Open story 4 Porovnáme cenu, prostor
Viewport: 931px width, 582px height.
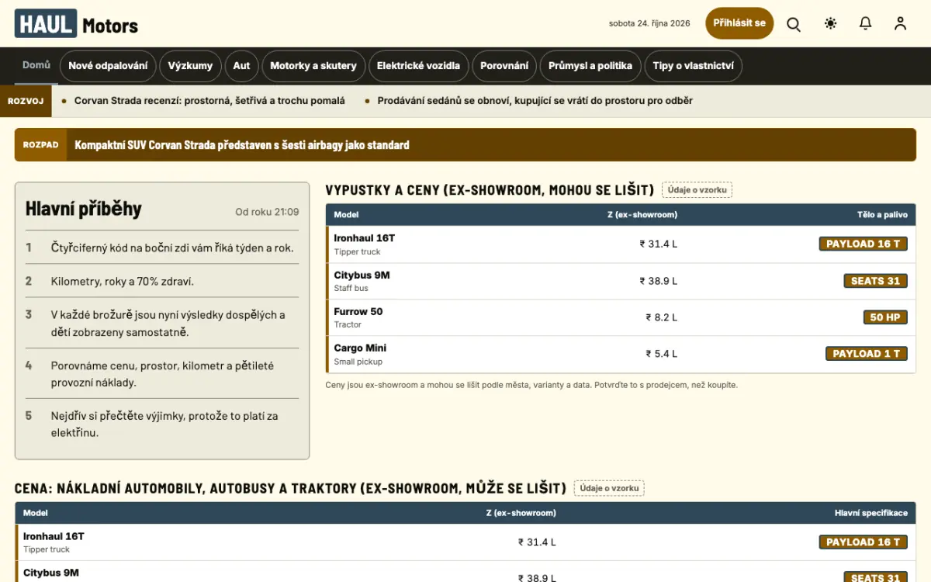[162, 373]
